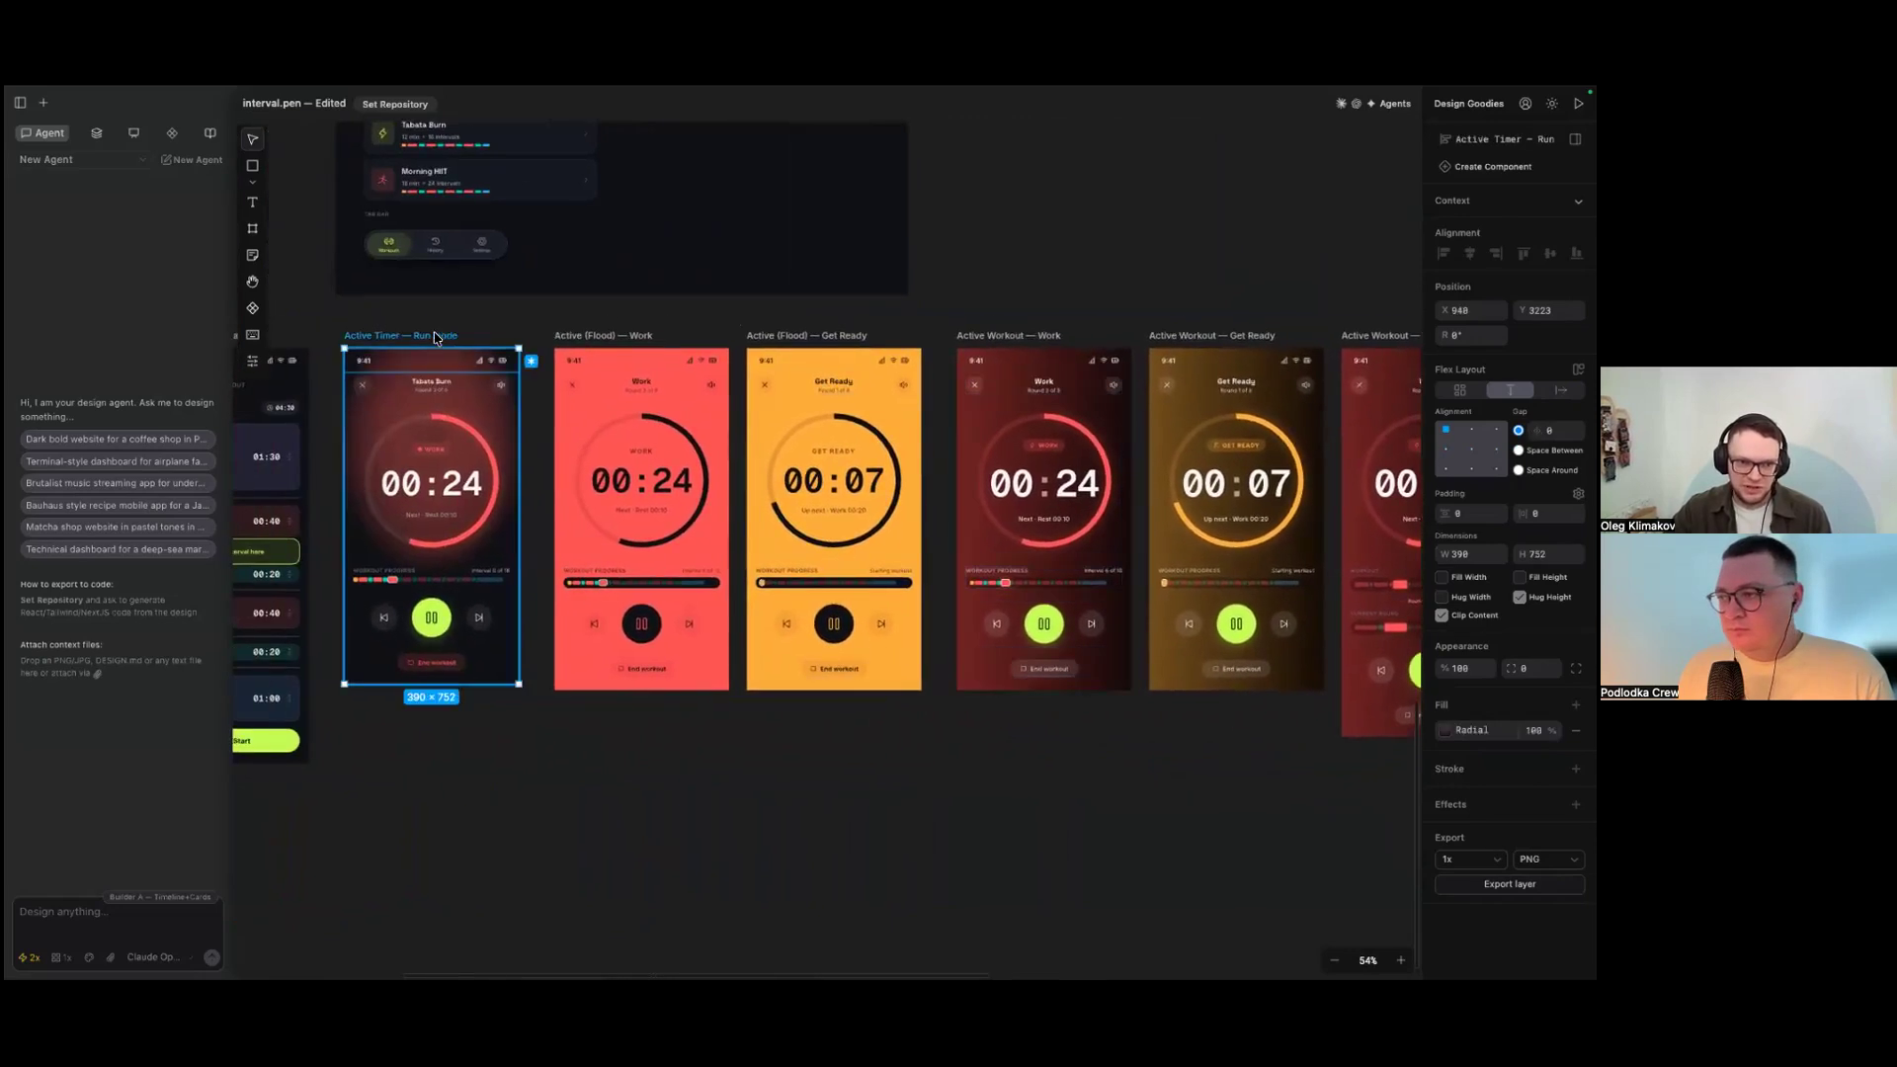
Task: Select the Space Between radio option
Action: (x=1519, y=451)
